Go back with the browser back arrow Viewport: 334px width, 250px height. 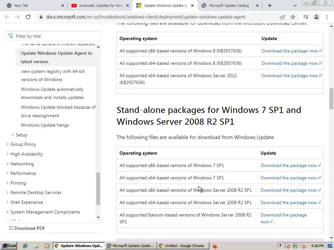coord(7,17)
